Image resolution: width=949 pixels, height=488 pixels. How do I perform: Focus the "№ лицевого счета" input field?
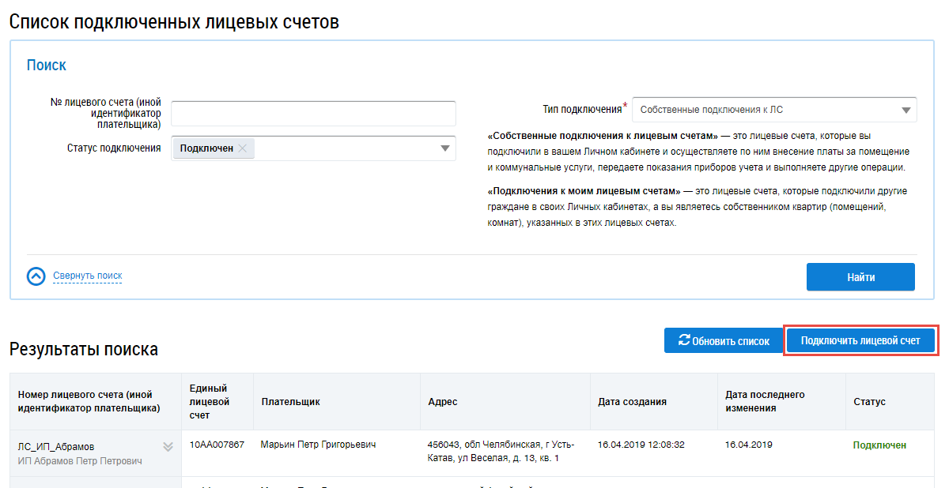(313, 114)
